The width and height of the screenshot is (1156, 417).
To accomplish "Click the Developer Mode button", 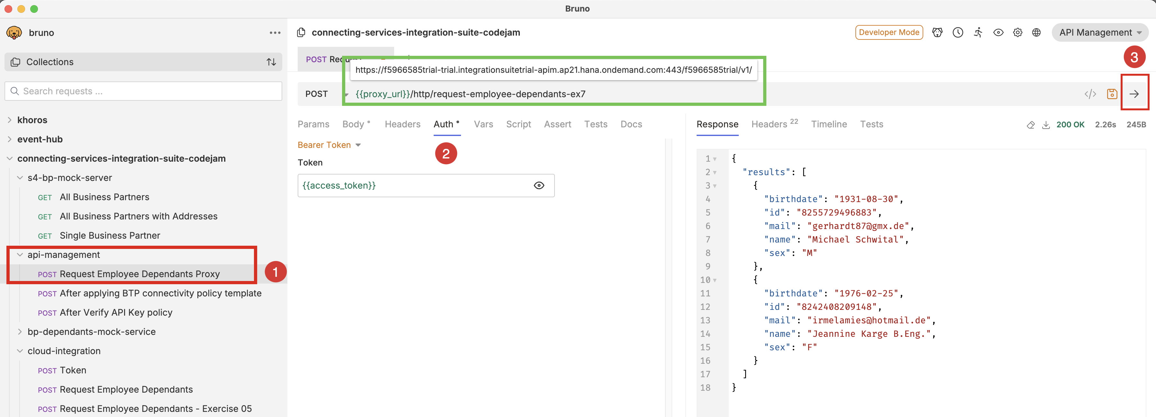I will pyautogui.click(x=889, y=32).
